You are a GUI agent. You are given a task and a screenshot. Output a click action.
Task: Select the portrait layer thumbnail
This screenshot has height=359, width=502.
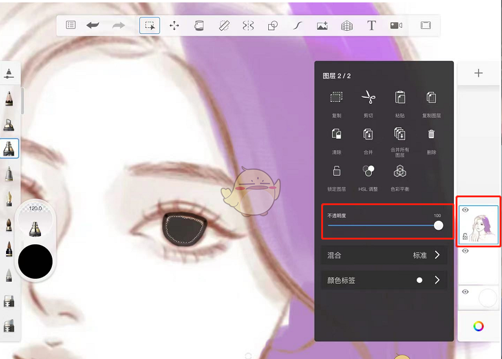[x=478, y=225]
